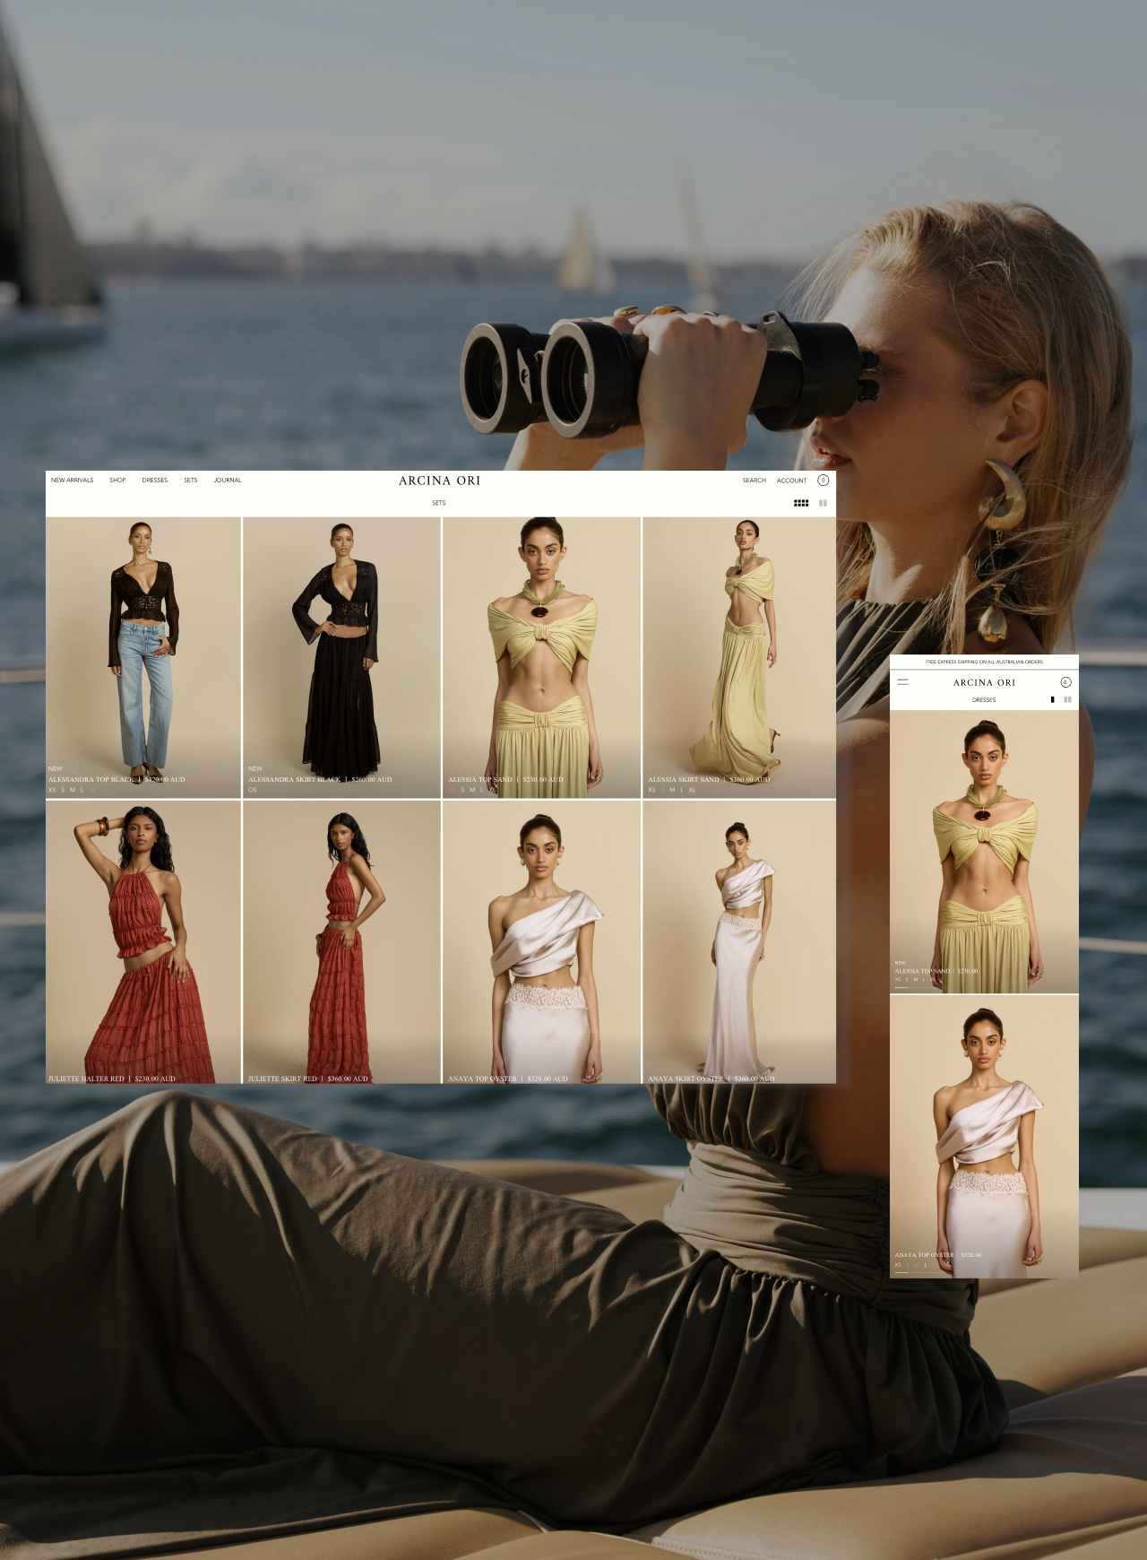Image resolution: width=1147 pixels, height=1560 pixels.
Task: Open the mobile cart icon
Action: [1065, 682]
